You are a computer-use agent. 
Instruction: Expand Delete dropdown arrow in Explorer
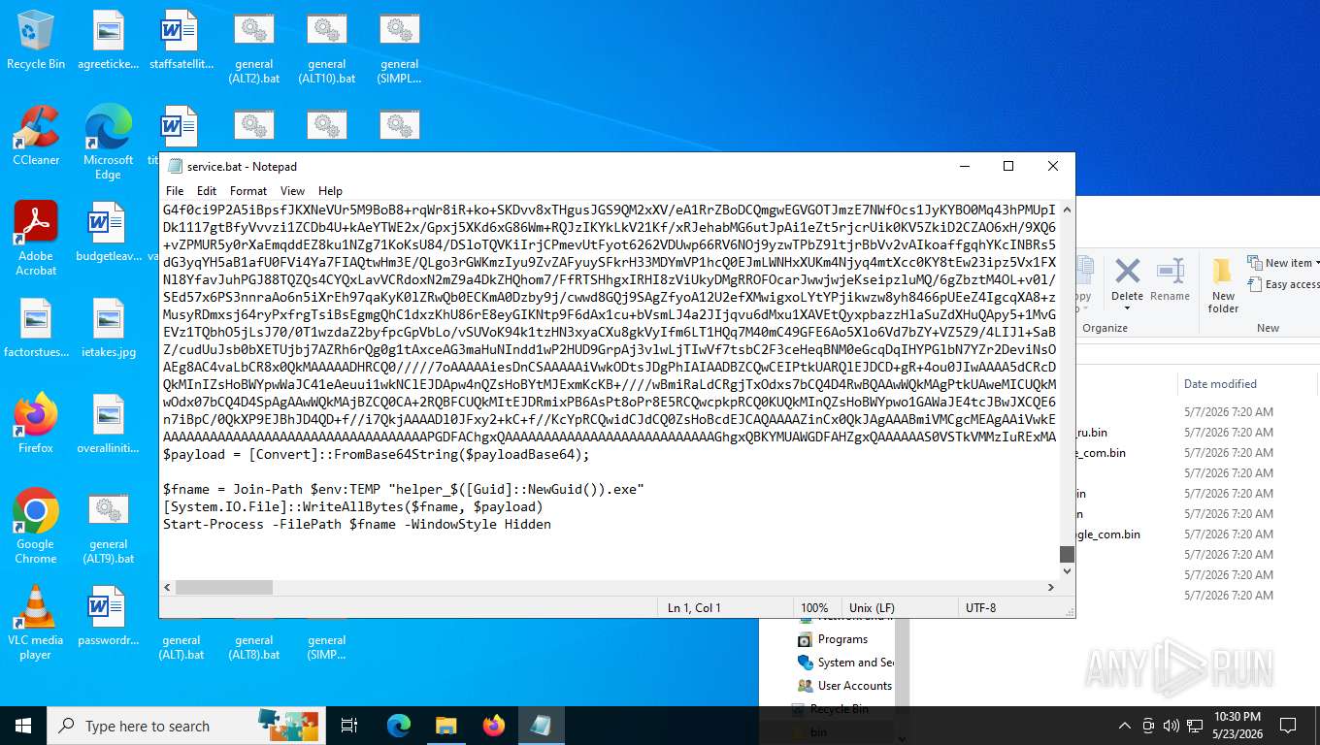pos(1127,308)
